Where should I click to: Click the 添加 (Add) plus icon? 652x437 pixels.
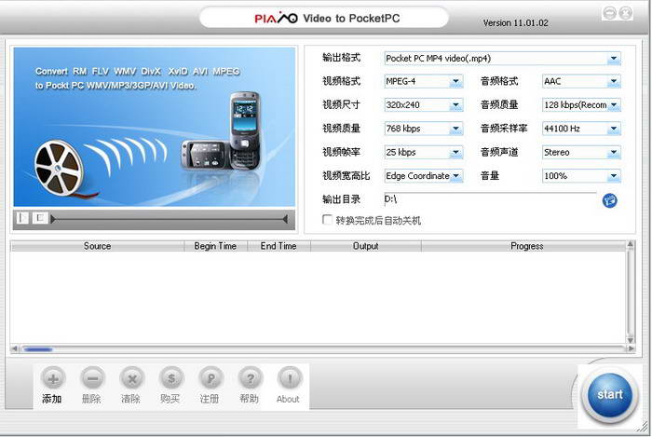52,379
